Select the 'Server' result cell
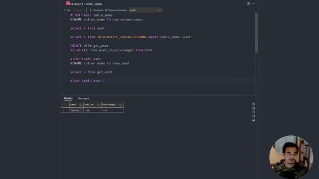 (x=76, y=110)
